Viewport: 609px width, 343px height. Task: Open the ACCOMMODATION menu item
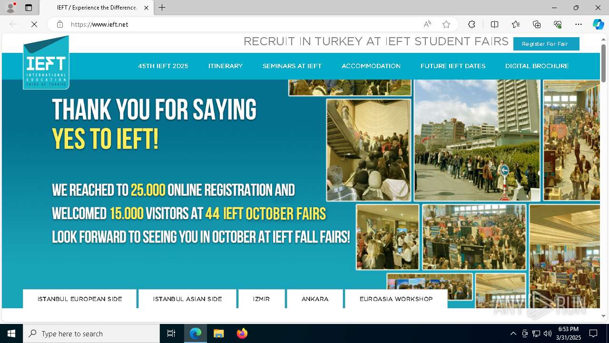tap(371, 66)
